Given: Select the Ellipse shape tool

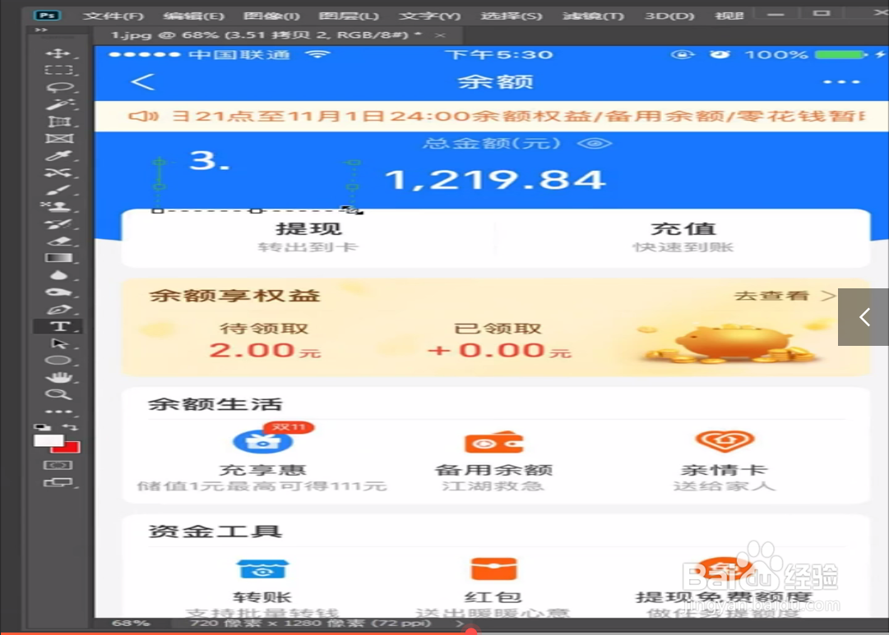Looking at the screenshot, I should pos(58,361).
